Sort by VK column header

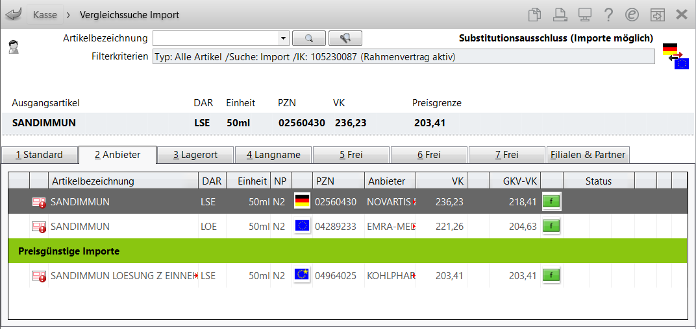pos(441,181)
